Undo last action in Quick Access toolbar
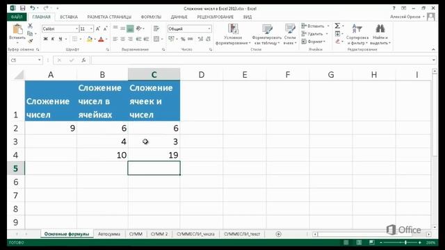 pos(33,8)
